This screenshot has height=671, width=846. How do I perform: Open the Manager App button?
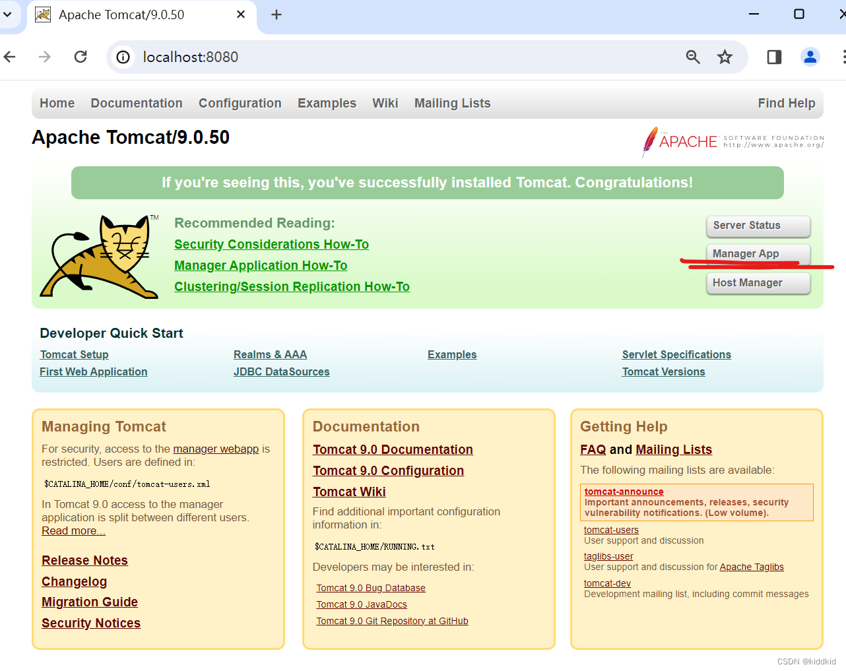coord(758,254)
